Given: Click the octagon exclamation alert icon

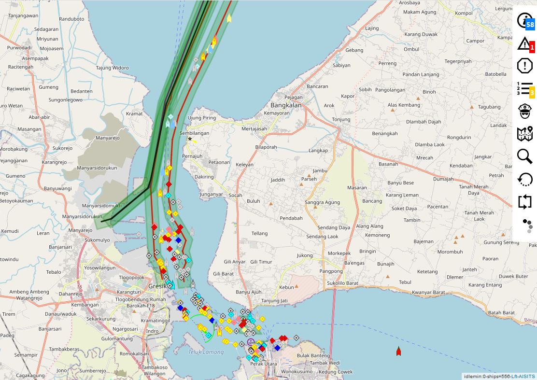Looking at the screenshot, I should pos(524,66).
